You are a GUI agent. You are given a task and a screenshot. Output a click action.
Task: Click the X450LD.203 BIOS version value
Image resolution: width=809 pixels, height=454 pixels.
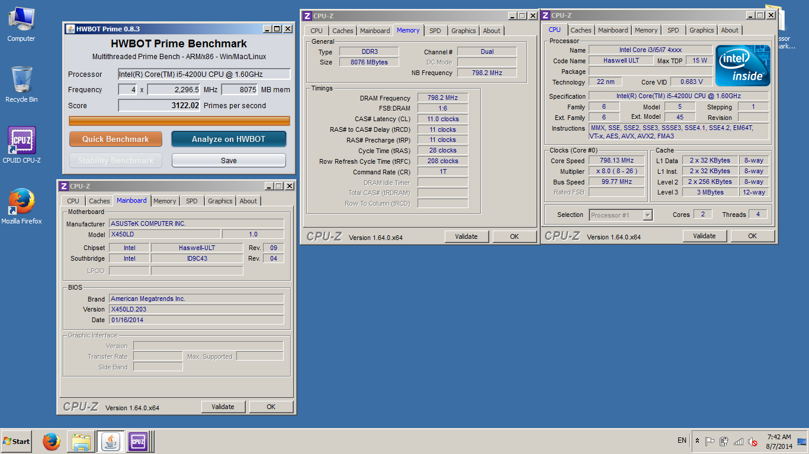point(197,309)
